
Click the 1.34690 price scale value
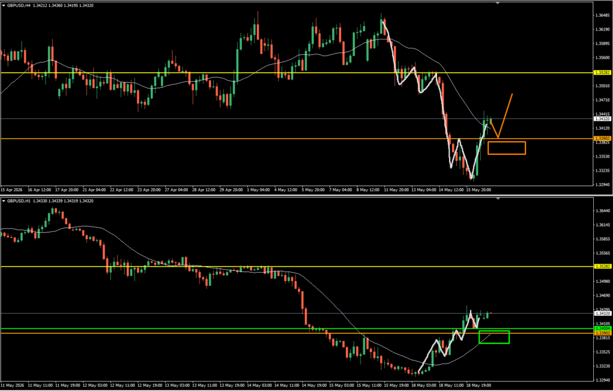(603, 295)
